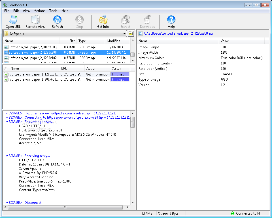Click the image icon beside the file path link
Image resolution: width=272 pixels, height=218 pixels.
tap(141, 33)
